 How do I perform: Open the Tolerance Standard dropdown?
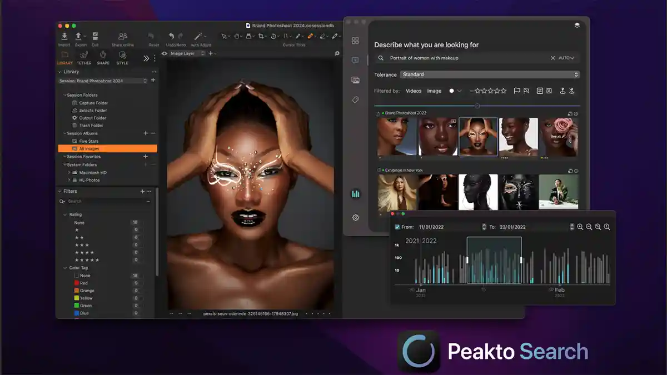click(x=490, y=74)
